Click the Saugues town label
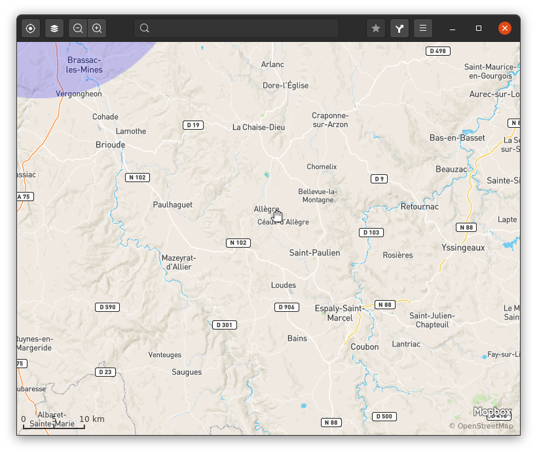The height and width of the screenshot is (454, 537). pyautogui.click(x=187, y=372)
